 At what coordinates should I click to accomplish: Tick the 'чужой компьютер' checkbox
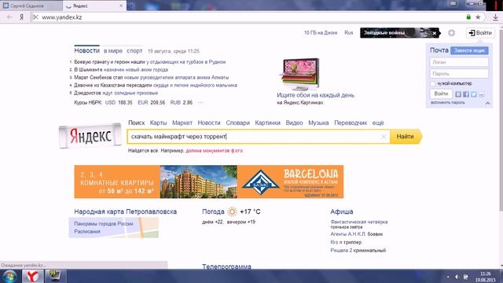pyautogui.click(x=433, y=84)
